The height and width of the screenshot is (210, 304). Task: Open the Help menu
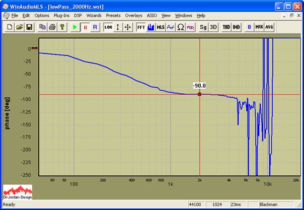[201, 16]
